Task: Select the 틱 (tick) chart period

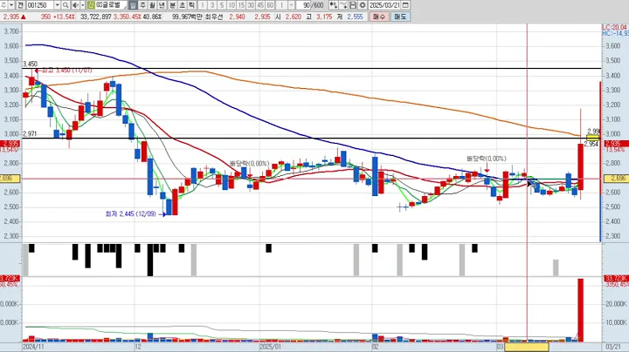Action: (x=191, y=5)
